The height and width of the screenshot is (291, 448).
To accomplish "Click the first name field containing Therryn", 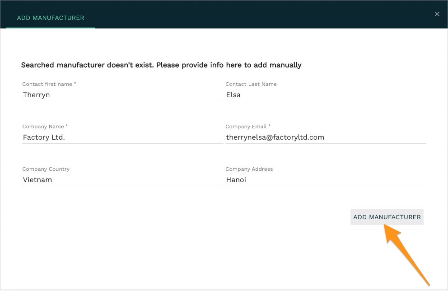I will tap(122, 95).
